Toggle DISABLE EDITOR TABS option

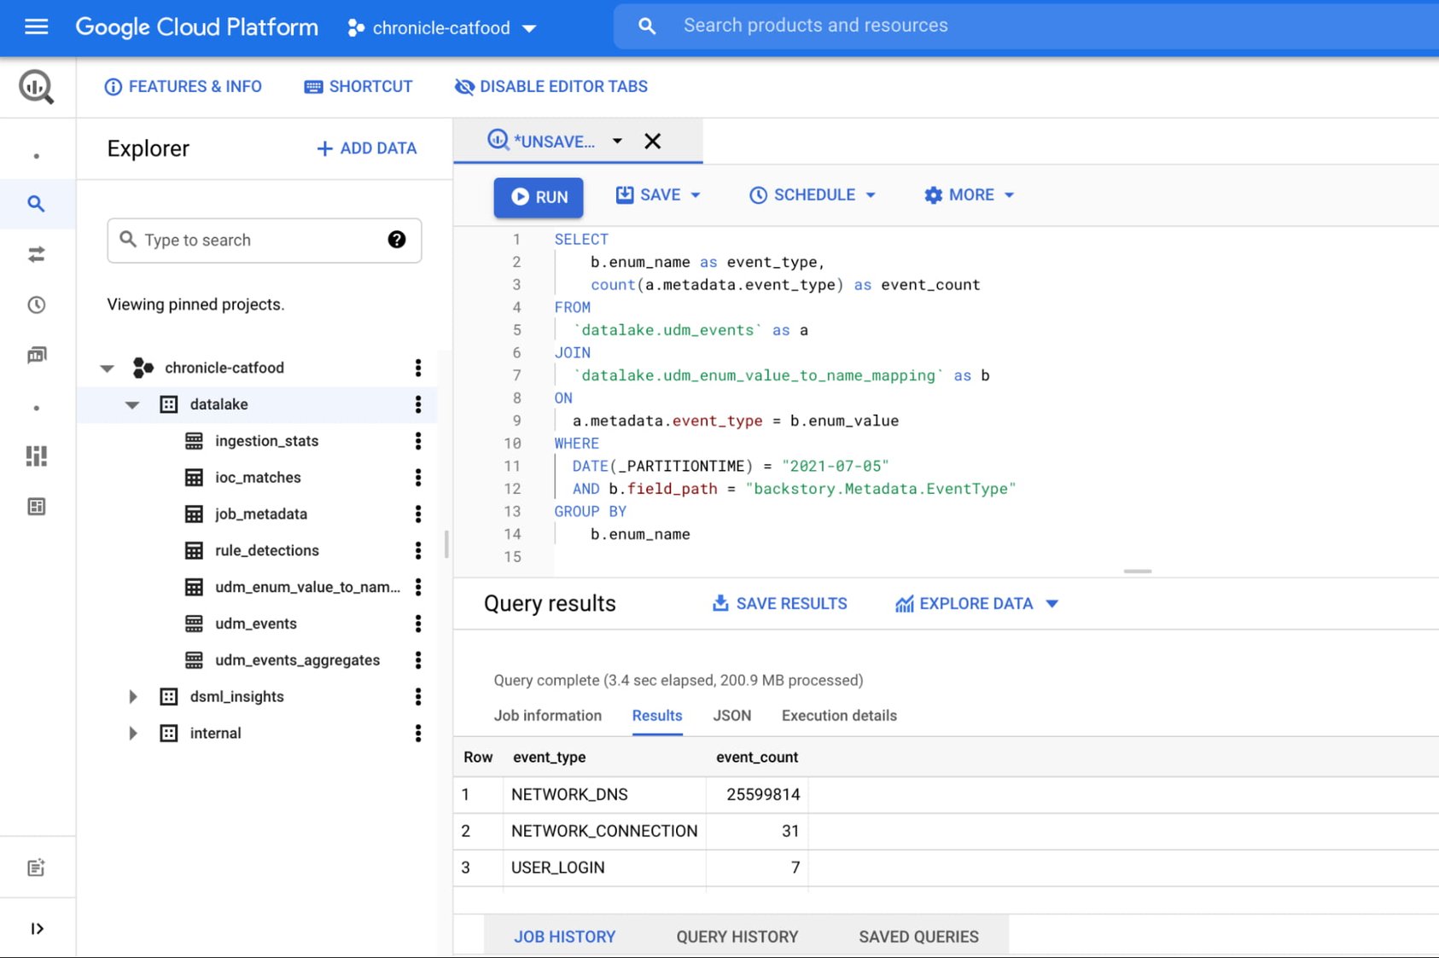(x=550, y=86)
